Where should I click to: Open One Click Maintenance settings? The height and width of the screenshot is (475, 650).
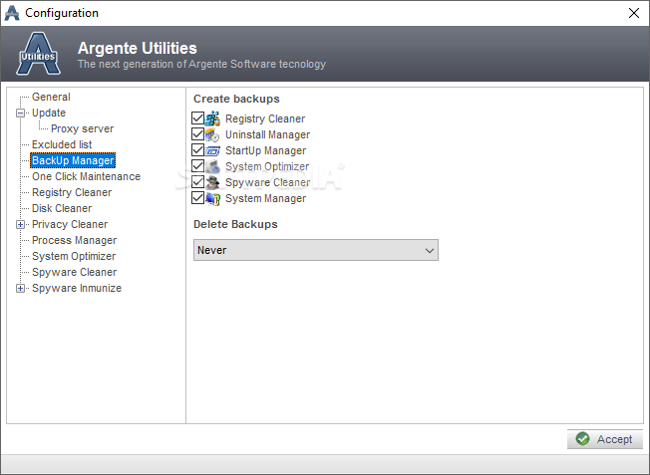point(86,176)
